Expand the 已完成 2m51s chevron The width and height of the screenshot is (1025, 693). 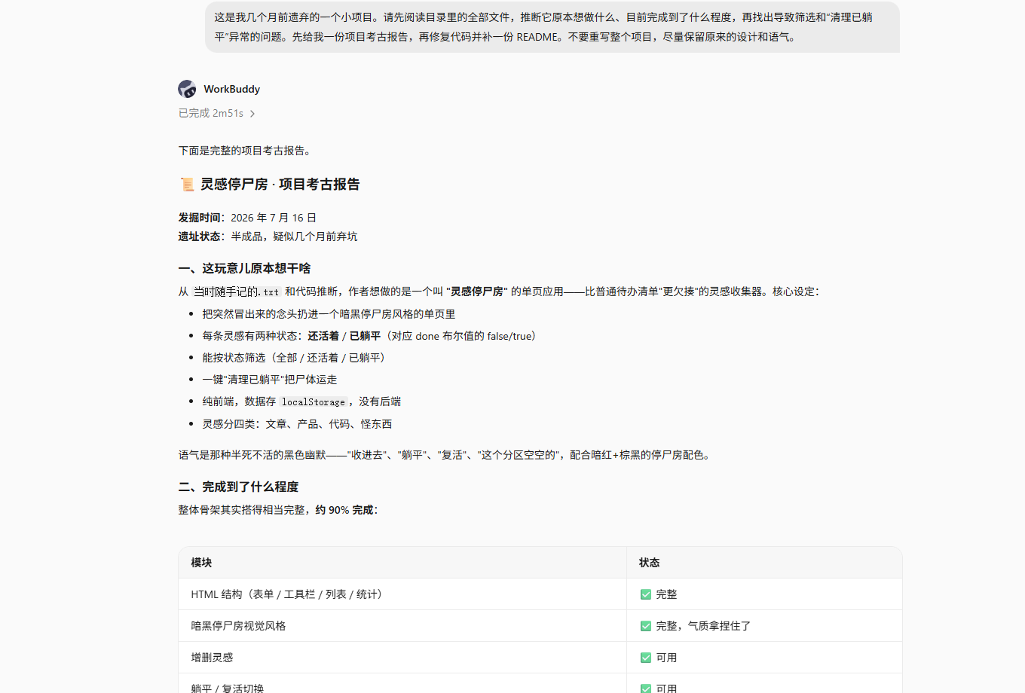pyautogui.click(x=252, y=114)
